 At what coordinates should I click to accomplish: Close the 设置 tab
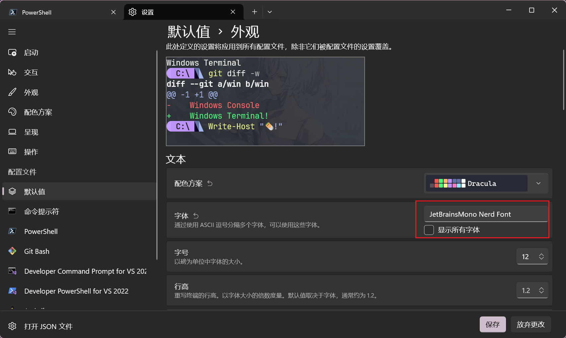click(233, 12)
